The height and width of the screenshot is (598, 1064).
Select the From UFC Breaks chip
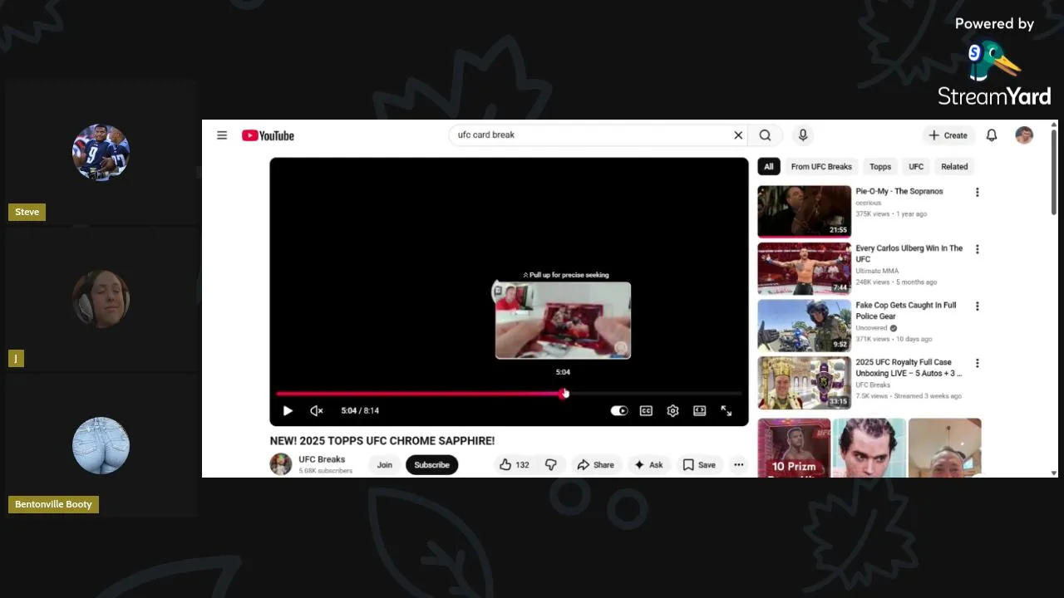click(821, 167)
